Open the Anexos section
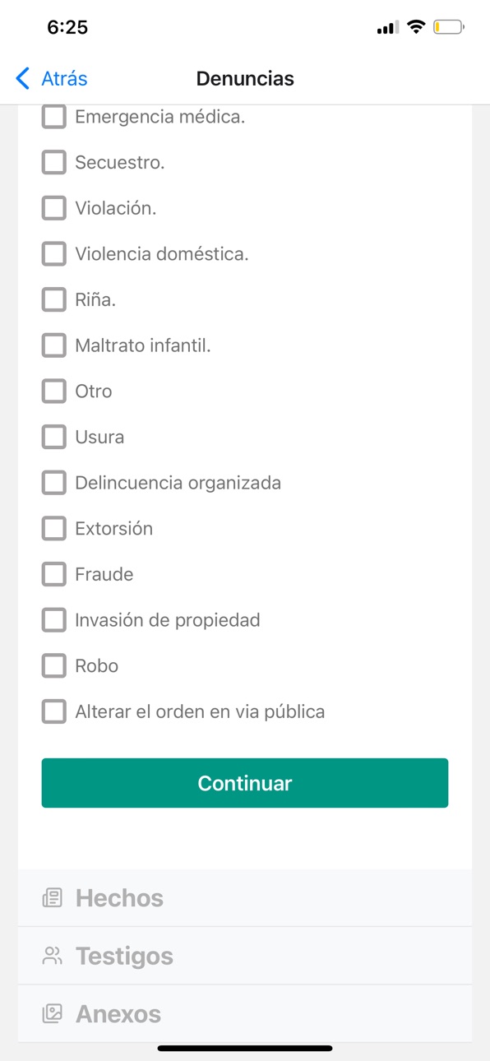 [245, 1014]
